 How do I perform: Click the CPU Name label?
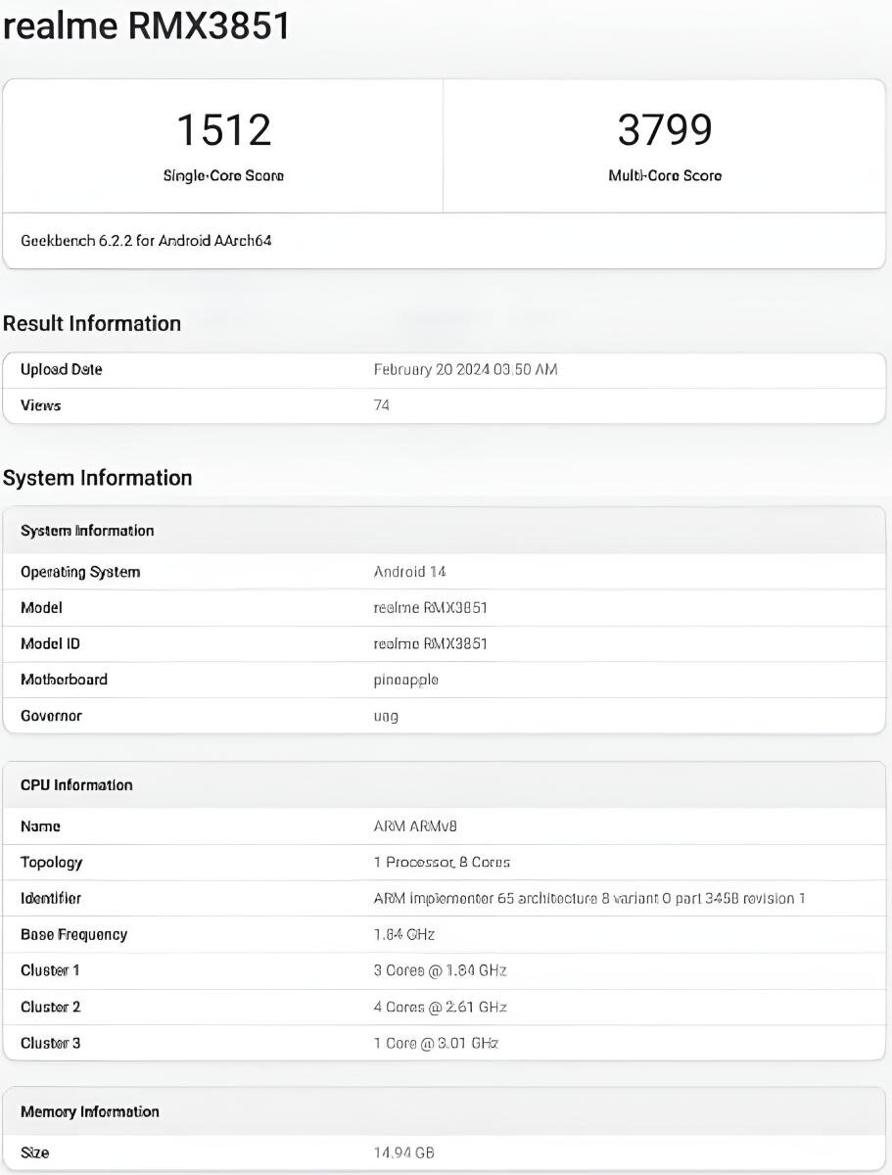[40, 826]
